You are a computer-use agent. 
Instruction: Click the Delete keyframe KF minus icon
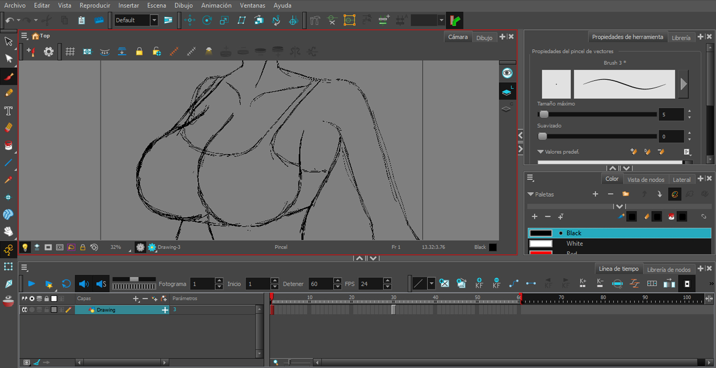pyautogui.click(x=496, y=283)
